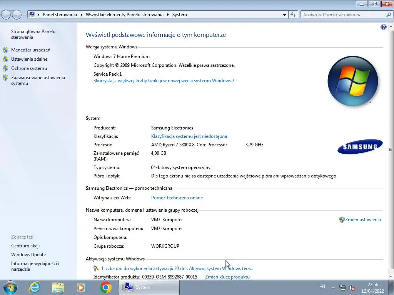
Task: Click shield icon beside Ustawienia zdalne
Action: coord(5,59)
